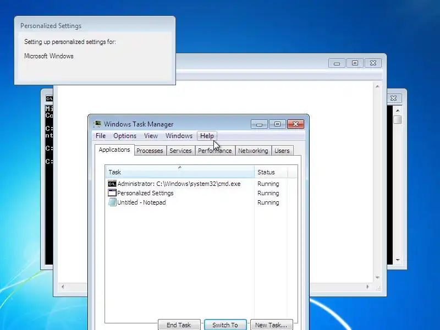This screenshot has height=330, width=440.
Task: Click the Running status of Notepad
Action: [268, 202]
